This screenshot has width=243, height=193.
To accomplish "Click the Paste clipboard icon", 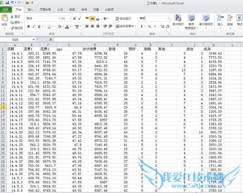I will [x=4, y=18].
